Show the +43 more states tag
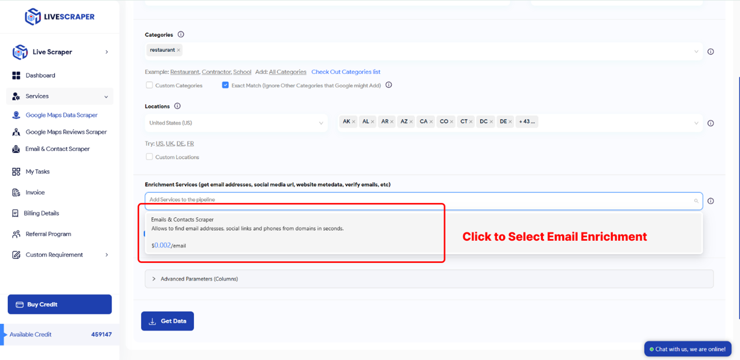740x360 pixels. click(x=527, y=122)
